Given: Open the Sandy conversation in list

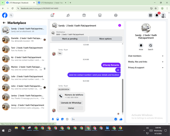Looking at the screenshot, I should pyautogui.click(x=24, y=30).
